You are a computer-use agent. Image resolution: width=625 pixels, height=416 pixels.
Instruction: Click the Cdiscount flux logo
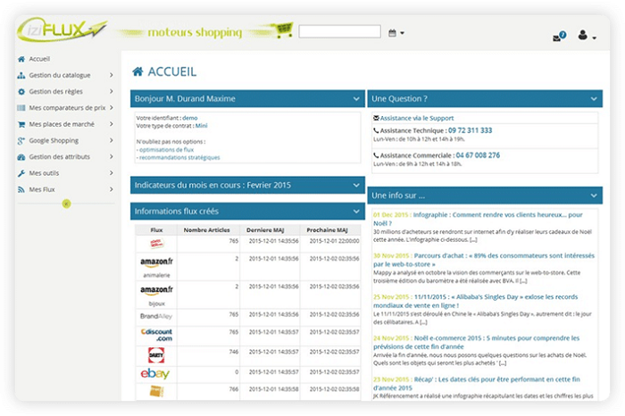(x=156, y=334)
